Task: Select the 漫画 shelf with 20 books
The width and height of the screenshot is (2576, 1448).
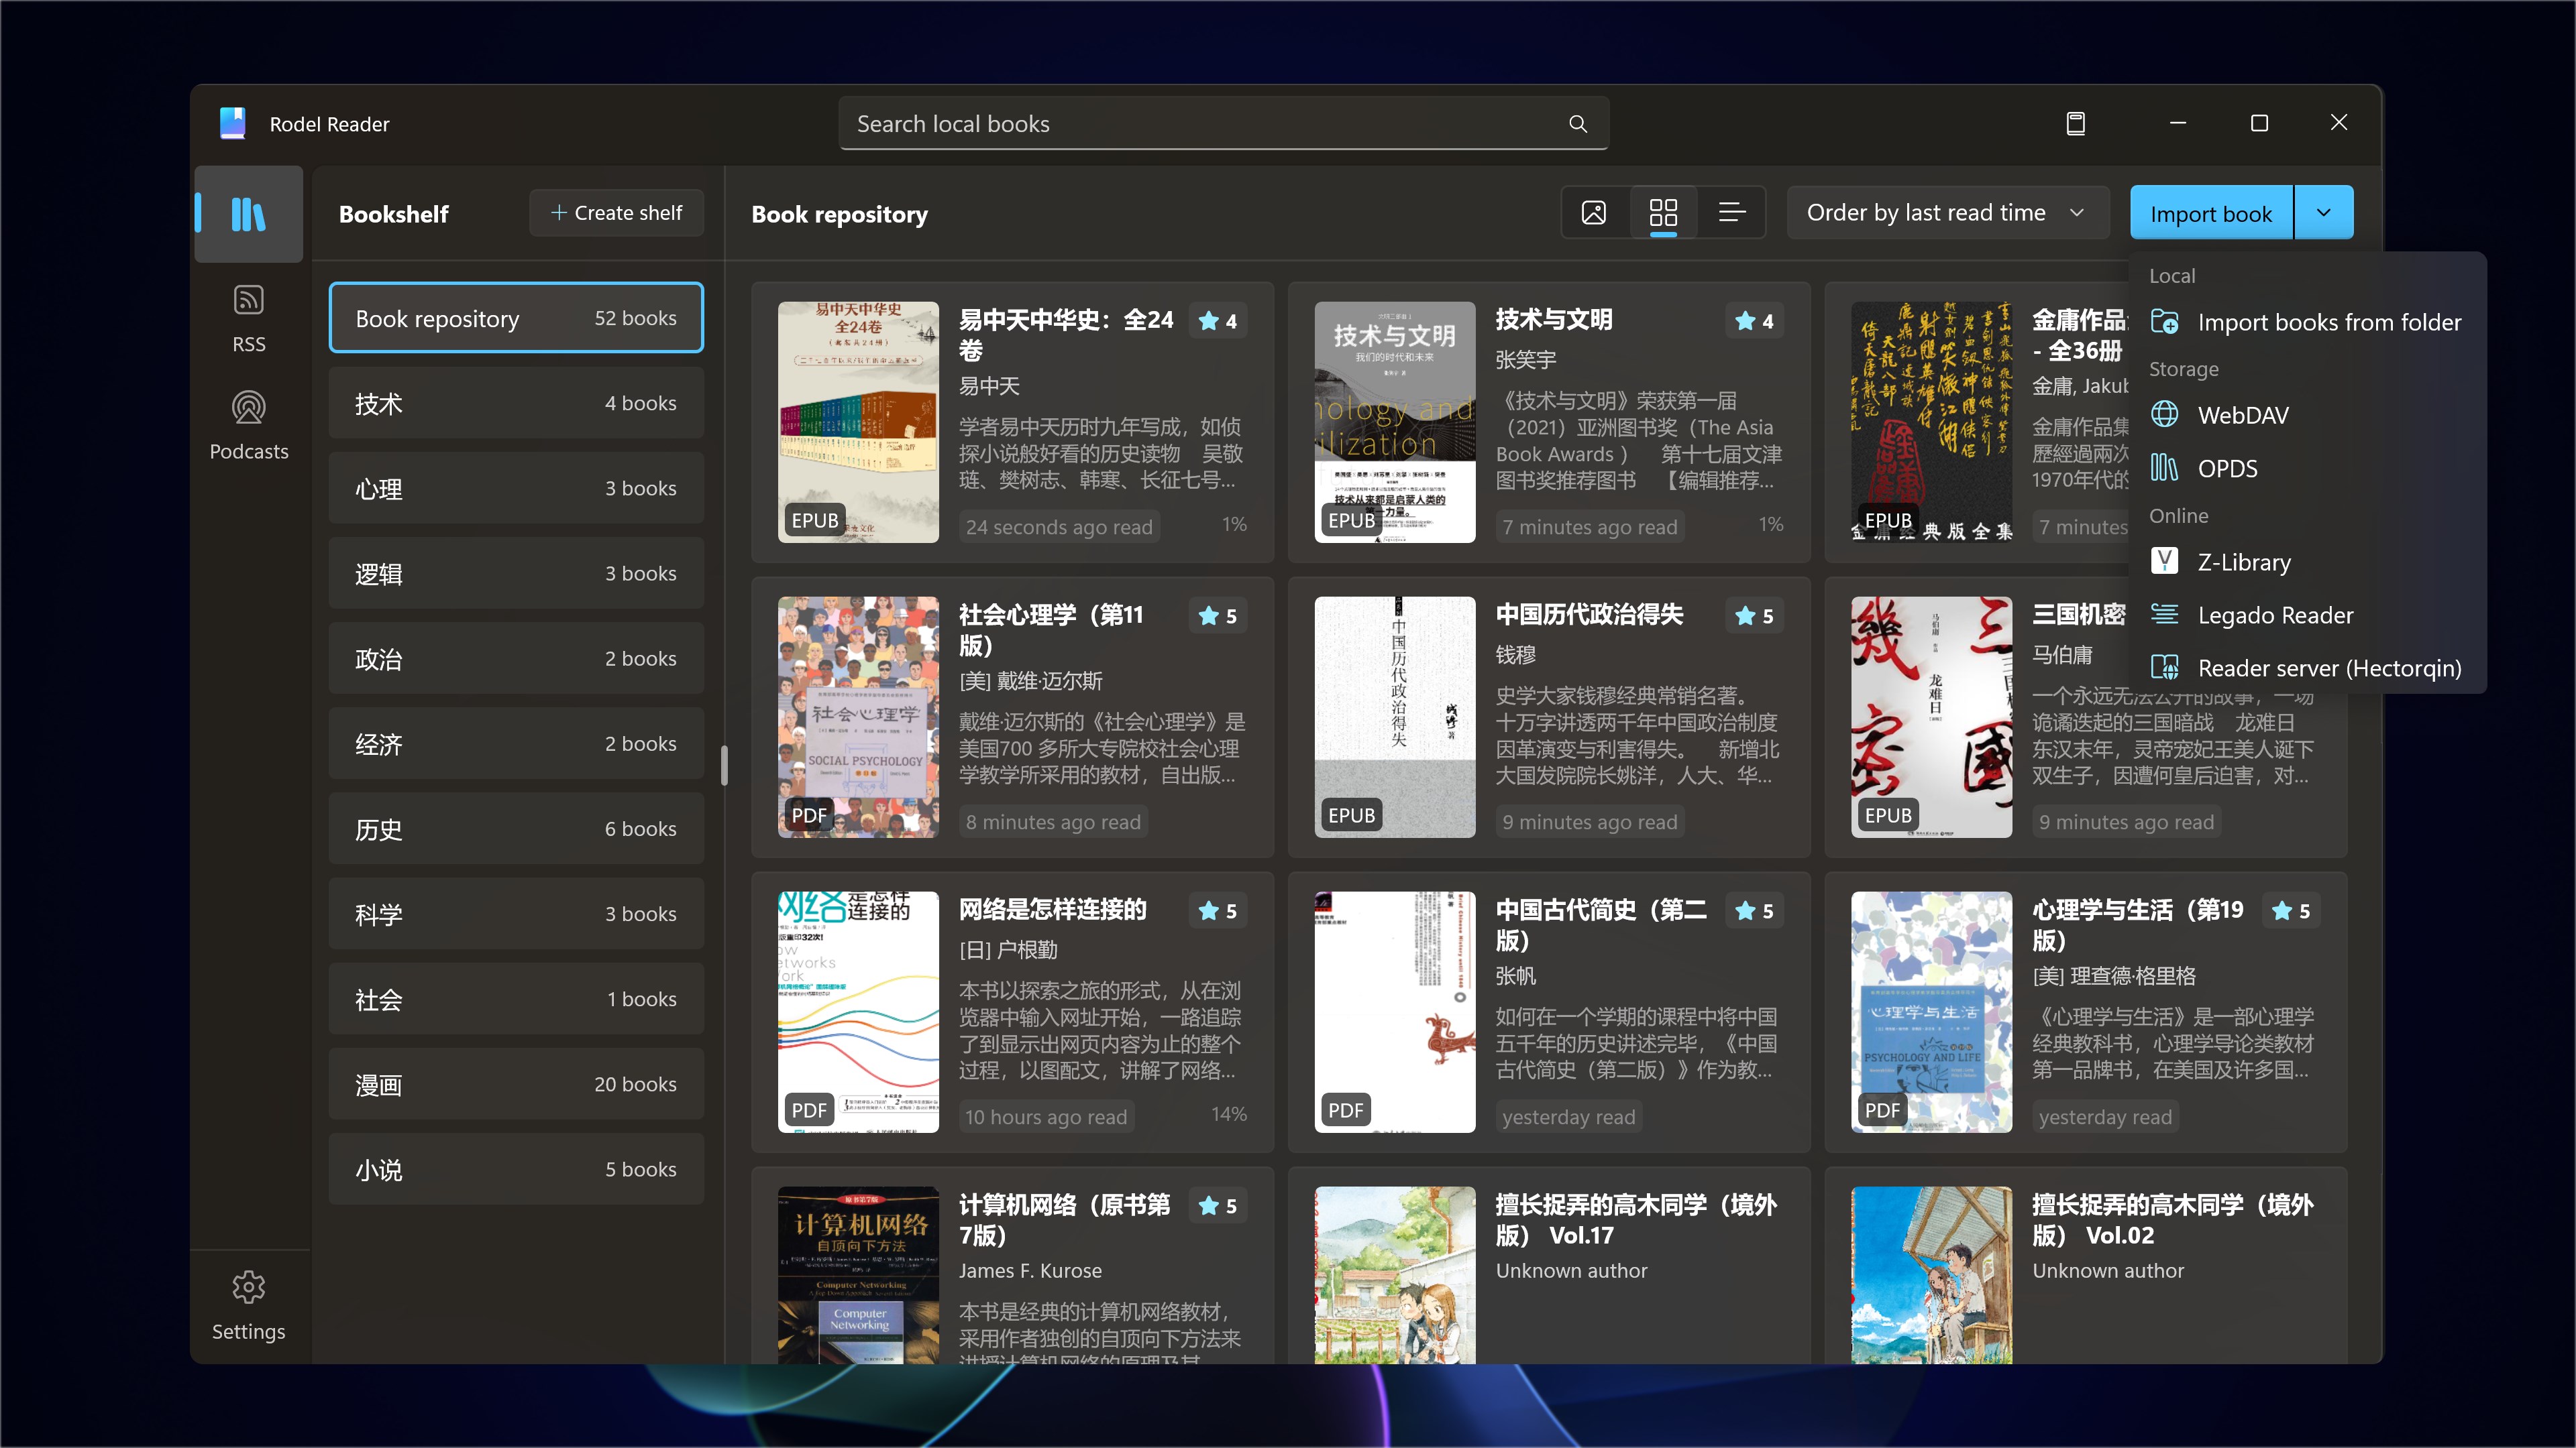Action: [x=516, y=1084]
